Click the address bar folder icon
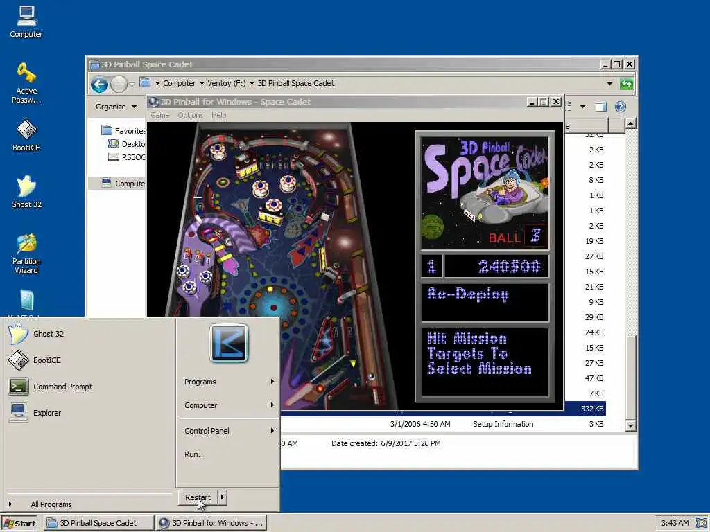Screen dimensions: 710x532 [x=145, y=83]
